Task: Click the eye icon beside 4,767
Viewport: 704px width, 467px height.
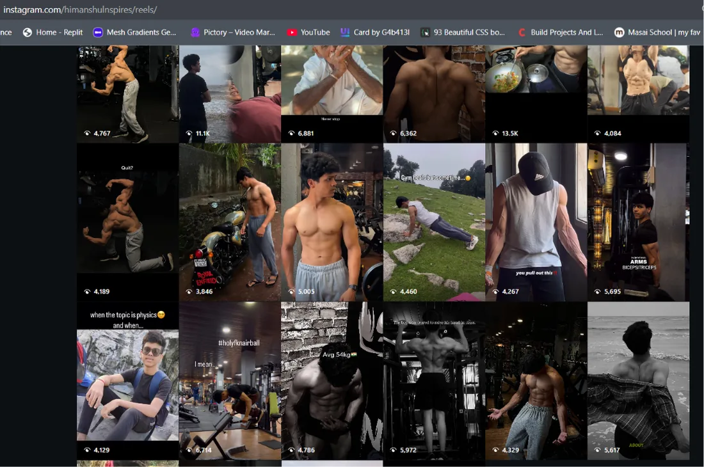Action: tap(87, 133)
